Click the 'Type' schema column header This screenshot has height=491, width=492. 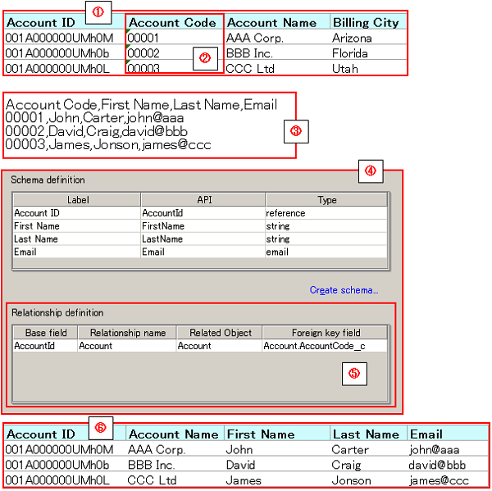[x=326, y=200]
